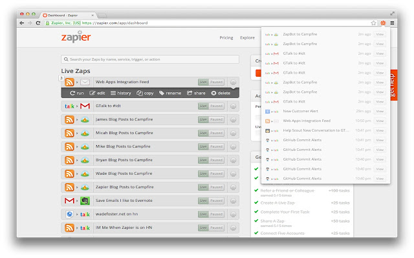This screenshot has width=414, height=258.
Task: Click RSS icon of Micah Blog Posts zap
Action: point(69,134)
